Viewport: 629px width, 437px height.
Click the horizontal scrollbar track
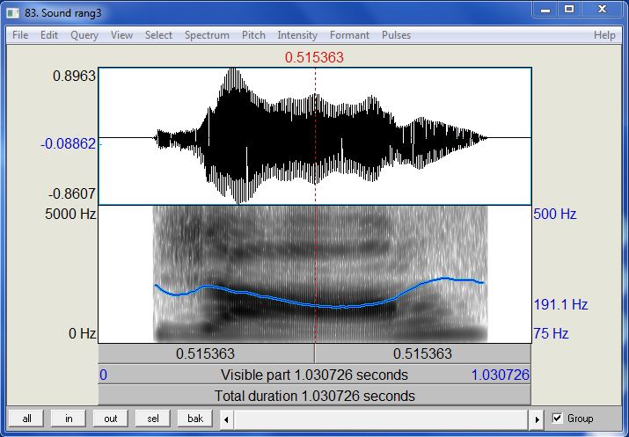[x=381, y=419]
